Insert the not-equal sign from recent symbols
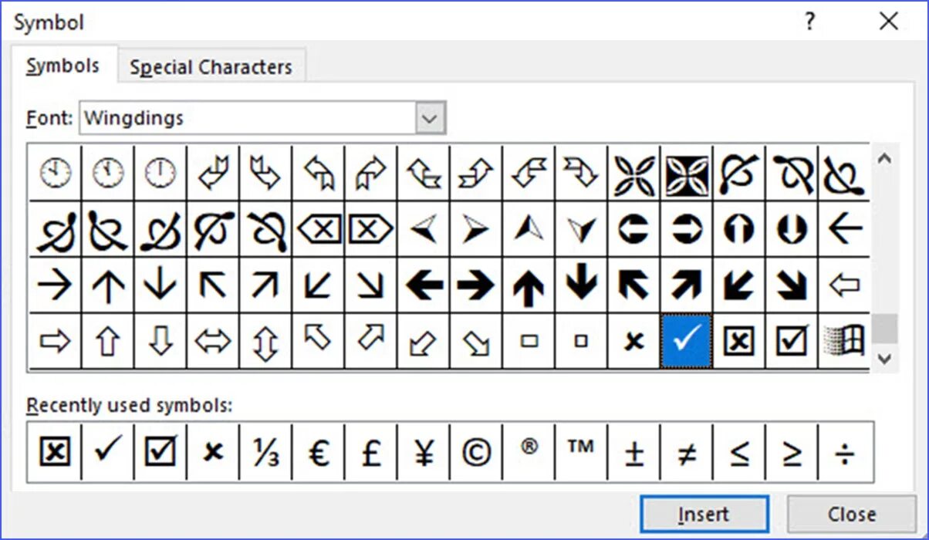 [x=687, y=452]
